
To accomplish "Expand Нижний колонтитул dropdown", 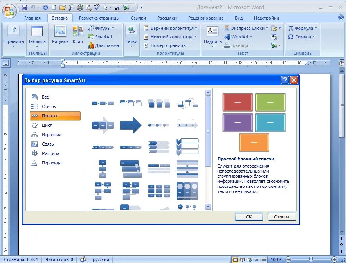I will click(196, 37).
